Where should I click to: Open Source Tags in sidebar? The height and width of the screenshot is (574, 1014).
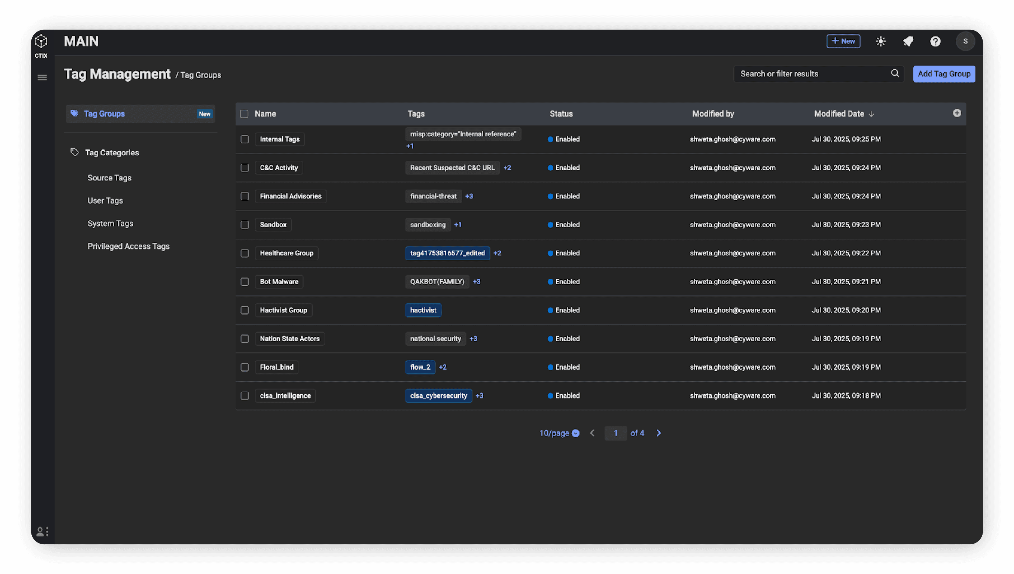110,178
